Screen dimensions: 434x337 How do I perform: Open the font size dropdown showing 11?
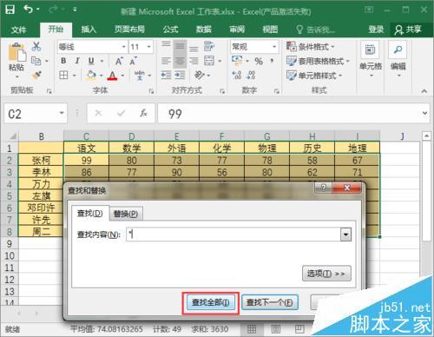(149, 47)
